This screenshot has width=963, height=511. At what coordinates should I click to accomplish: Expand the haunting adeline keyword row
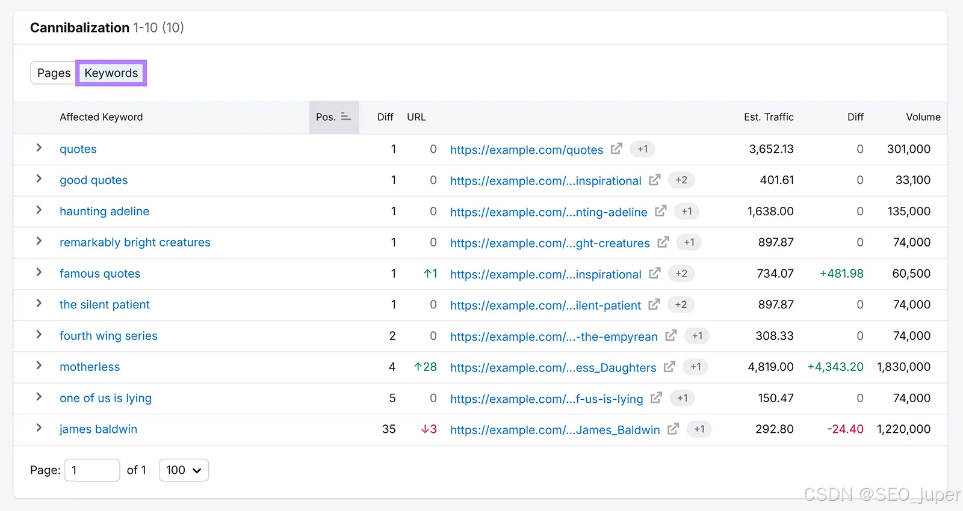[39, 210]
